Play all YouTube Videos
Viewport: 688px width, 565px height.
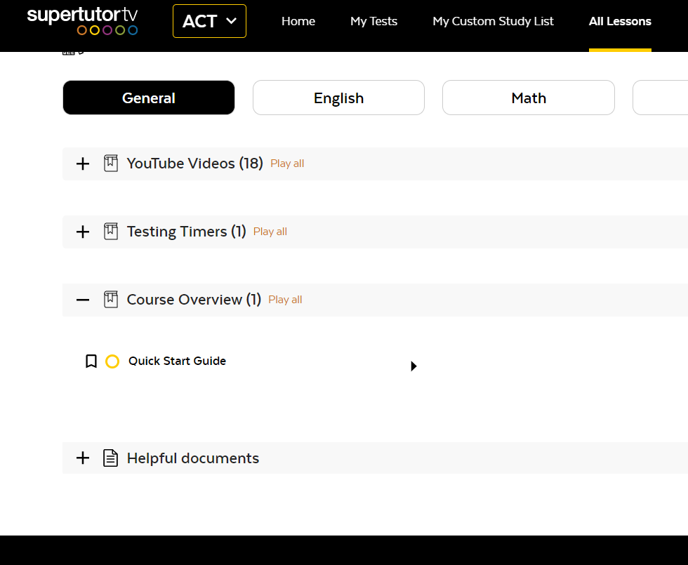(x=287, y=164)
